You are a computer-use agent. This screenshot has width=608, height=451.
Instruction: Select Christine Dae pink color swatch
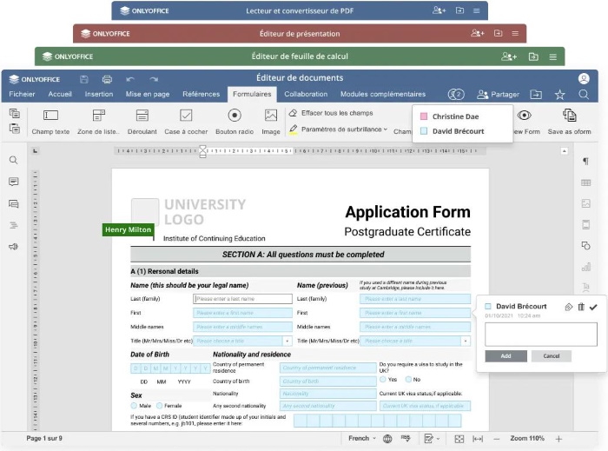[x=424, y=116]
